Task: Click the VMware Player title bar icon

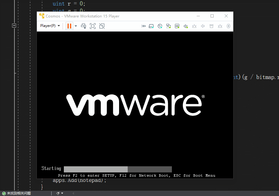Action: pos(42,16)
